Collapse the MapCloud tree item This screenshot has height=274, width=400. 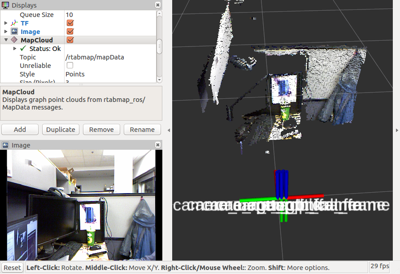[6, 40]
